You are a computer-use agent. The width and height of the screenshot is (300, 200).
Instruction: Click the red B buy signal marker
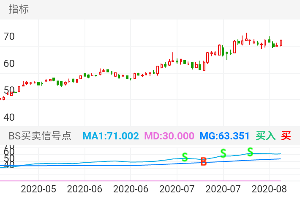pyautogui.click(x=204, y=161)
